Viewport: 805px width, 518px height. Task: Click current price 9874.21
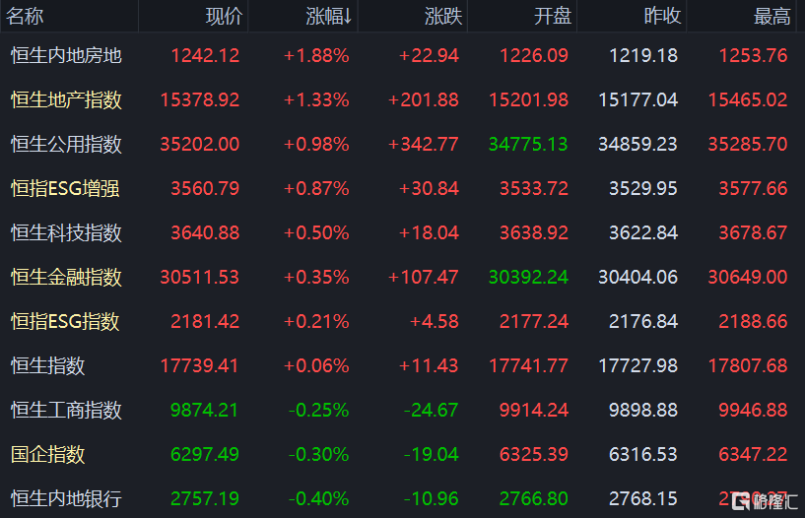pyautogui.click(x=205, y=411)
